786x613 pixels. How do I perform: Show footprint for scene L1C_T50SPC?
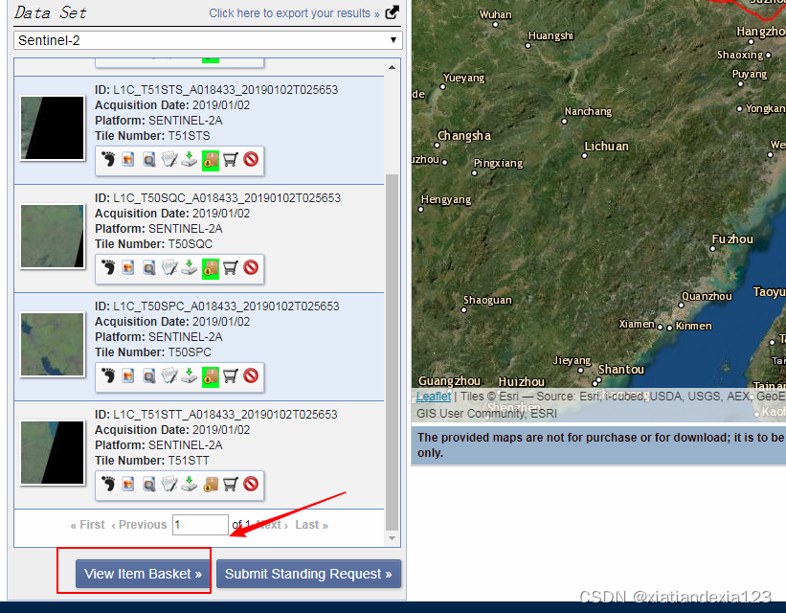(x=108, y=375)
